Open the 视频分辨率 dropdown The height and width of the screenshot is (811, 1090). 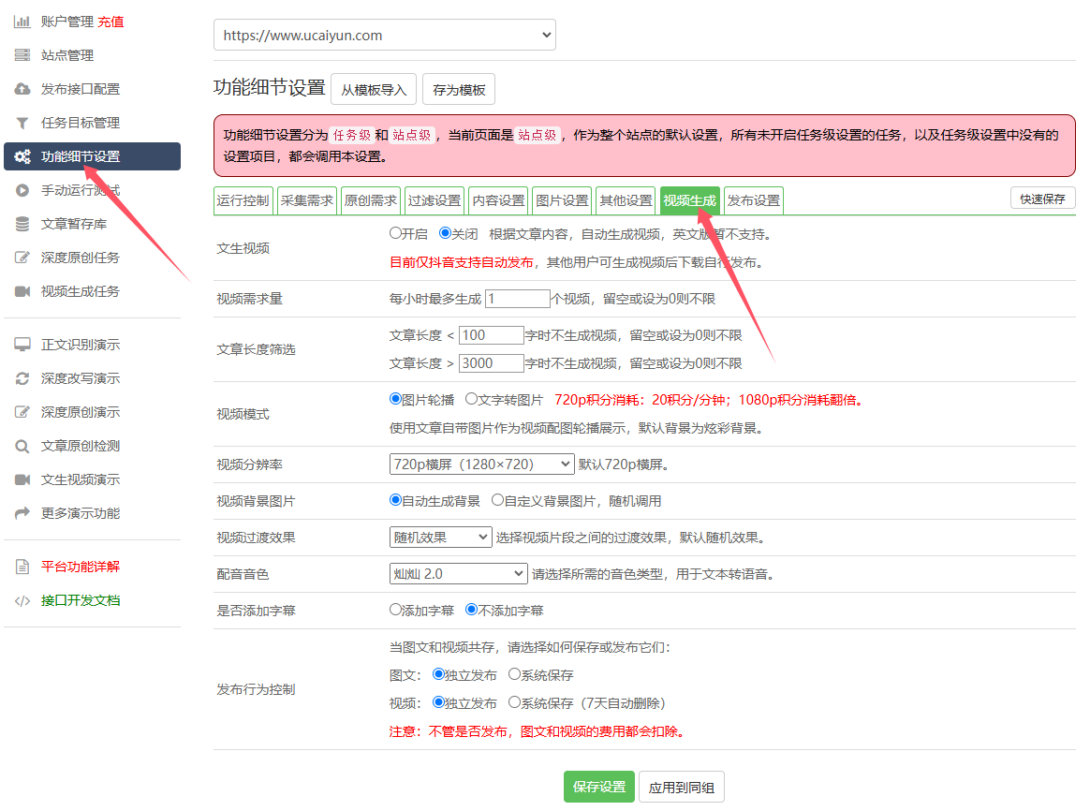[x=481, y=464]
